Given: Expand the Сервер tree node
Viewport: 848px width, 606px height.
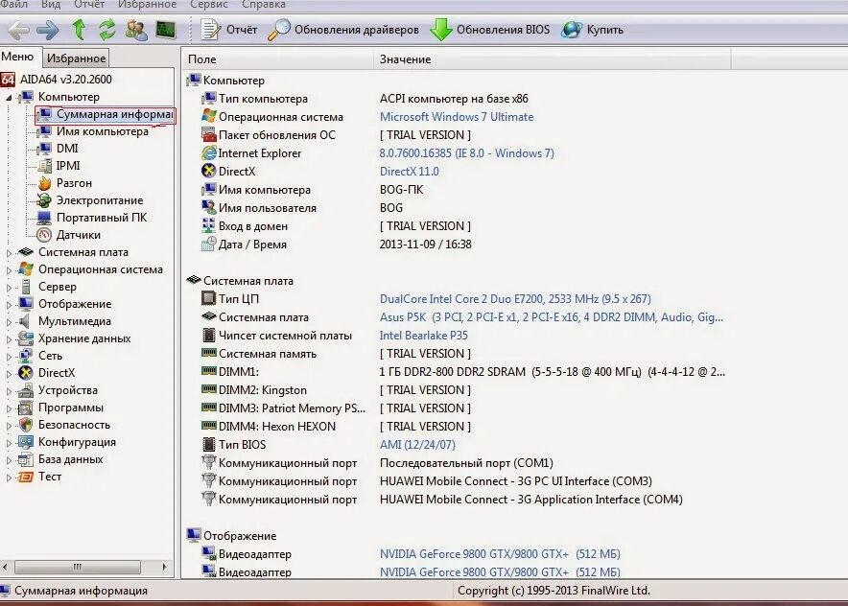Looking at the screenshot, I should (x=9, y=288).
